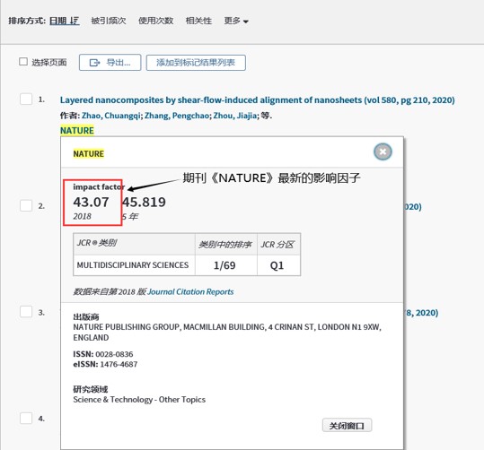Click the 1/69 ranking cell
This screenshot has width=484, height=450.
coord(226,265)
